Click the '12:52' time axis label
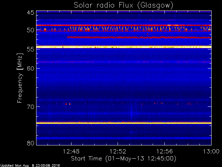The image size is (222, 167). tap(118, 151)
